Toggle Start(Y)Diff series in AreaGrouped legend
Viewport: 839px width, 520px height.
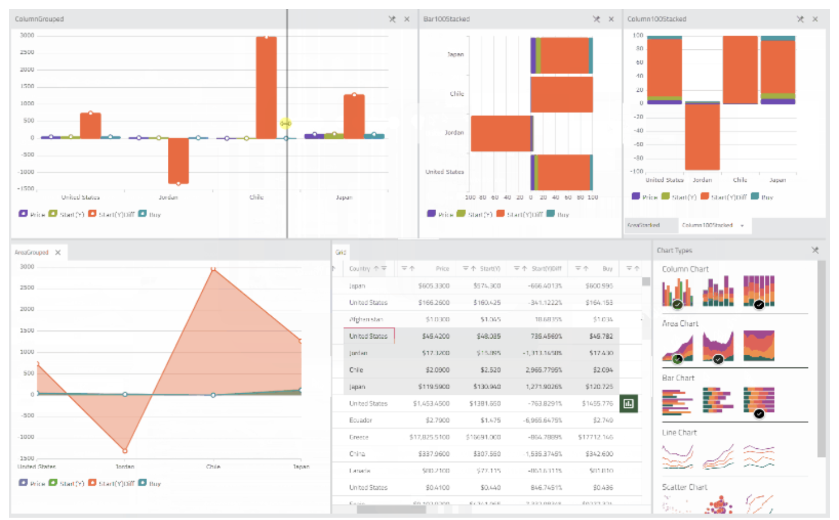pos(111,483)
